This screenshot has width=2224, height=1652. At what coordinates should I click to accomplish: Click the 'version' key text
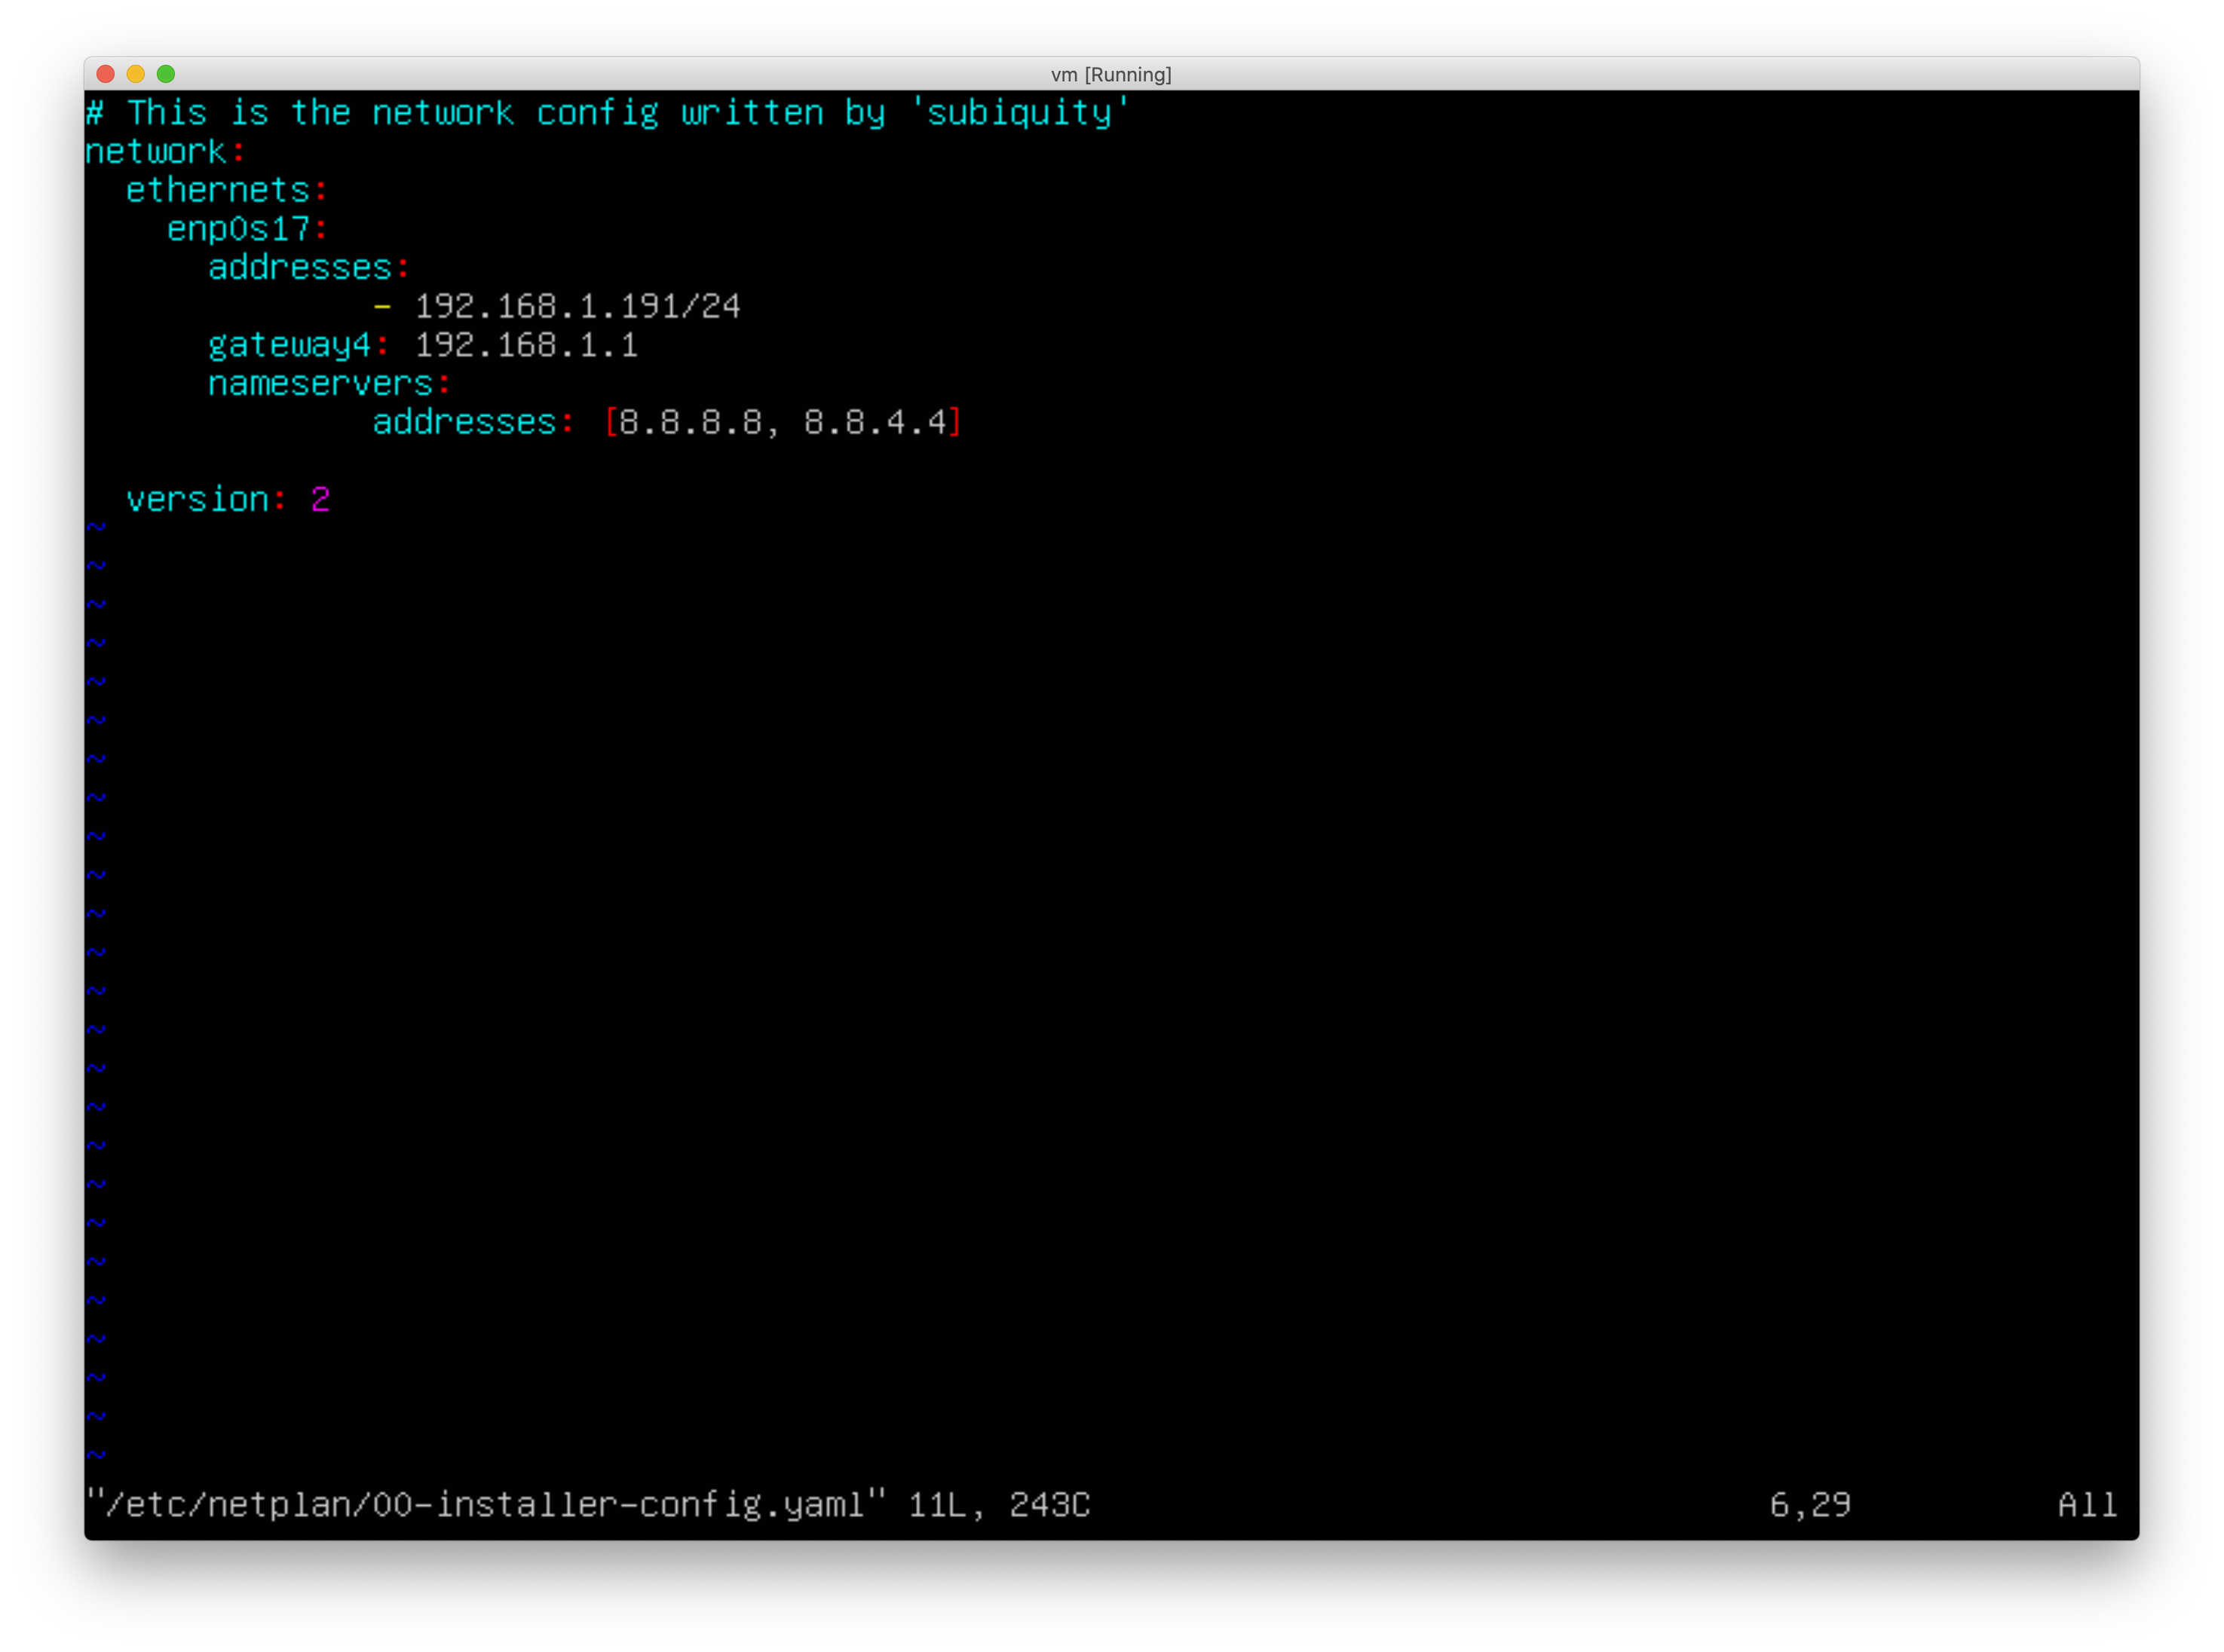pyautogui.click(x=197, y=499)
